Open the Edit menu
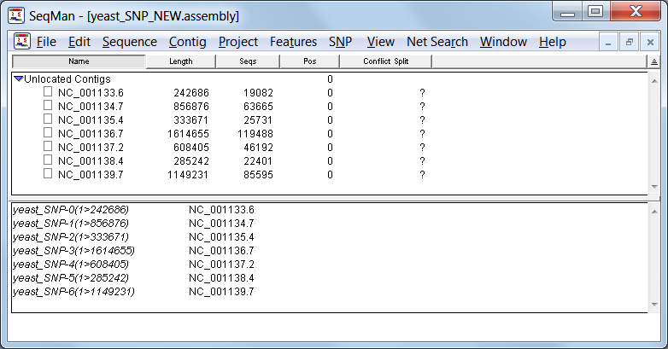 pyautogui.click(x=79, y=42)
